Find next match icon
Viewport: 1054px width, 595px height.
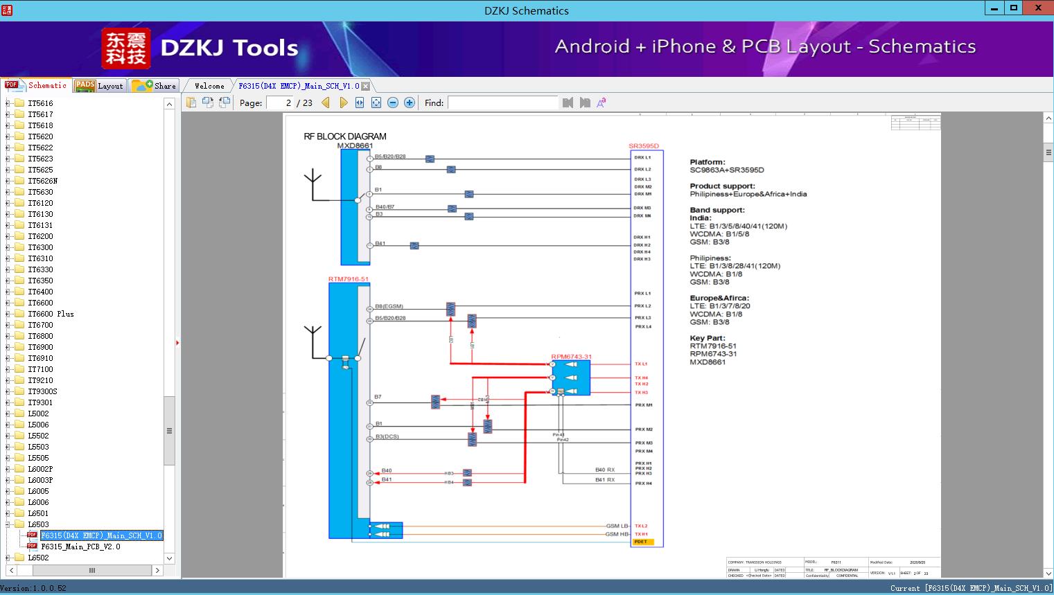pos(585,103)
